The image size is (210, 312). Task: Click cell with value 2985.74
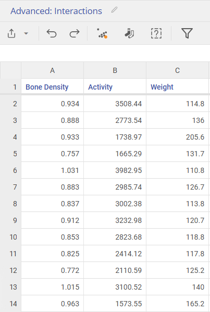[x=115, y=187]
